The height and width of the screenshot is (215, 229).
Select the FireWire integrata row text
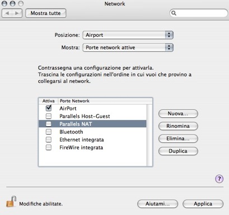81,147
